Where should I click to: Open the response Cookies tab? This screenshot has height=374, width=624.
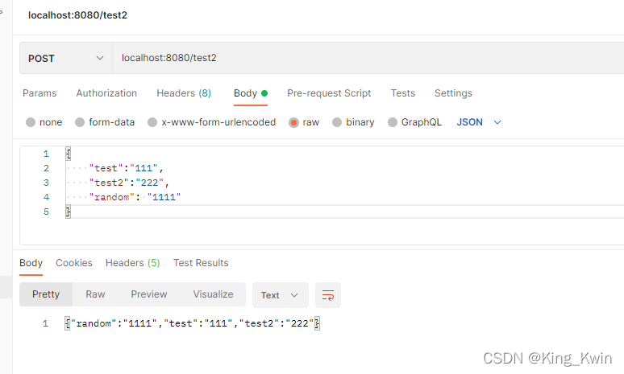[x=74, y=263]
